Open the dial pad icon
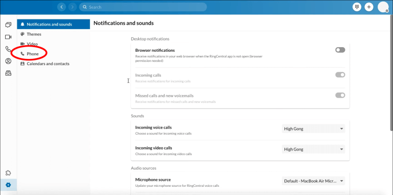393x195 pixels. pos(357,7)
